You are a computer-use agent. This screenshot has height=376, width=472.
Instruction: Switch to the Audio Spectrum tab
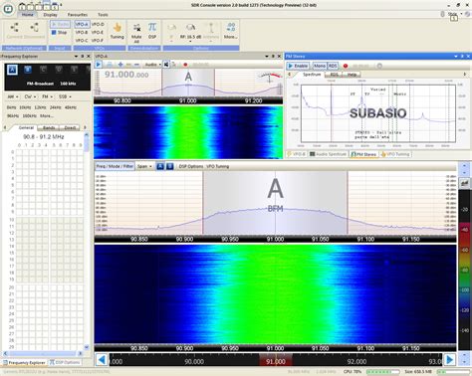329,154
